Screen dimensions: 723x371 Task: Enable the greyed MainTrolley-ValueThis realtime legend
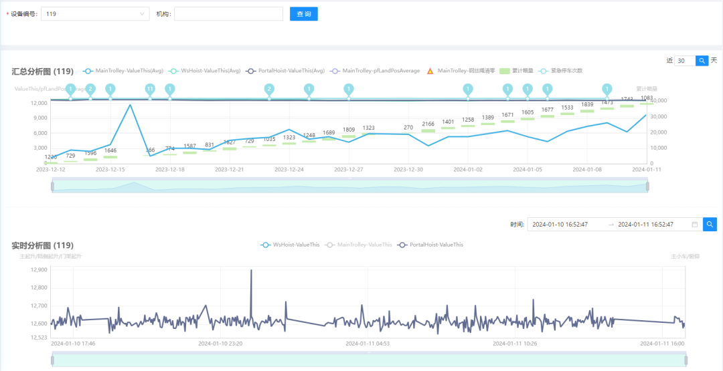click(x=358, y=245)
